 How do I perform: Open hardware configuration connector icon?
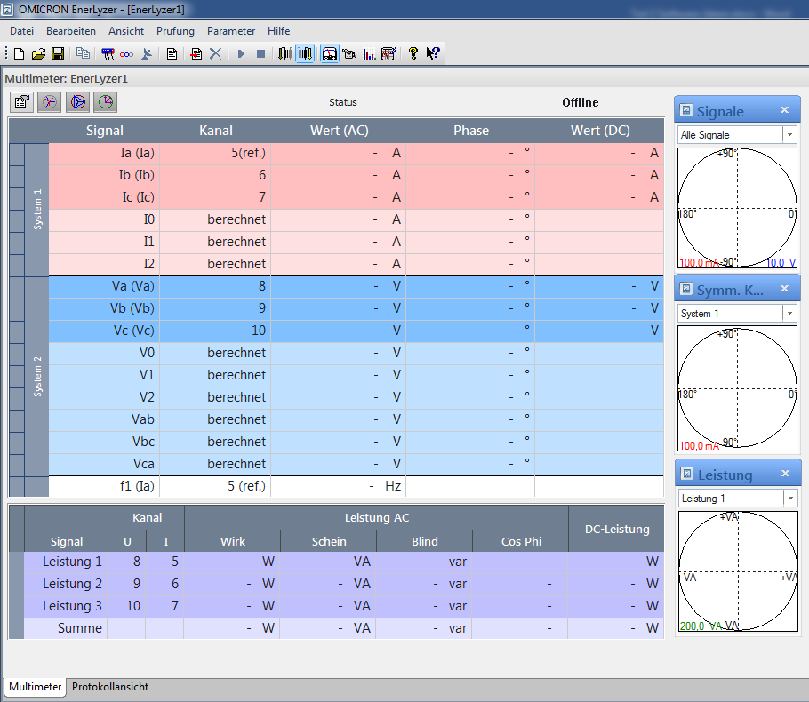(x=108, y=53)
